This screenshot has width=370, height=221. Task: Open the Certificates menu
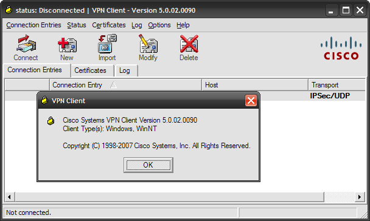tap(109, 25)
